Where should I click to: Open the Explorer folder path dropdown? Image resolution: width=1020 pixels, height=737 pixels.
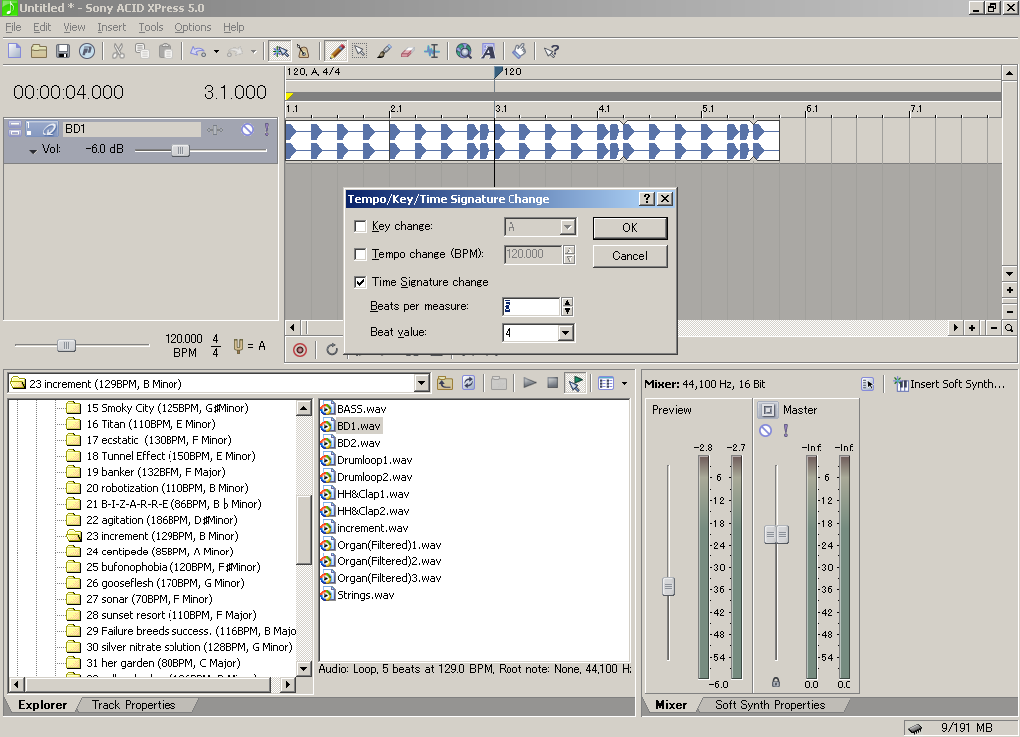(422, 383)
